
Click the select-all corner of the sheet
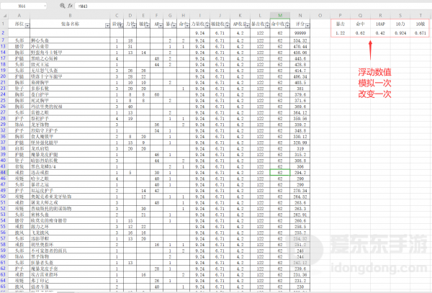click(4, 14)
